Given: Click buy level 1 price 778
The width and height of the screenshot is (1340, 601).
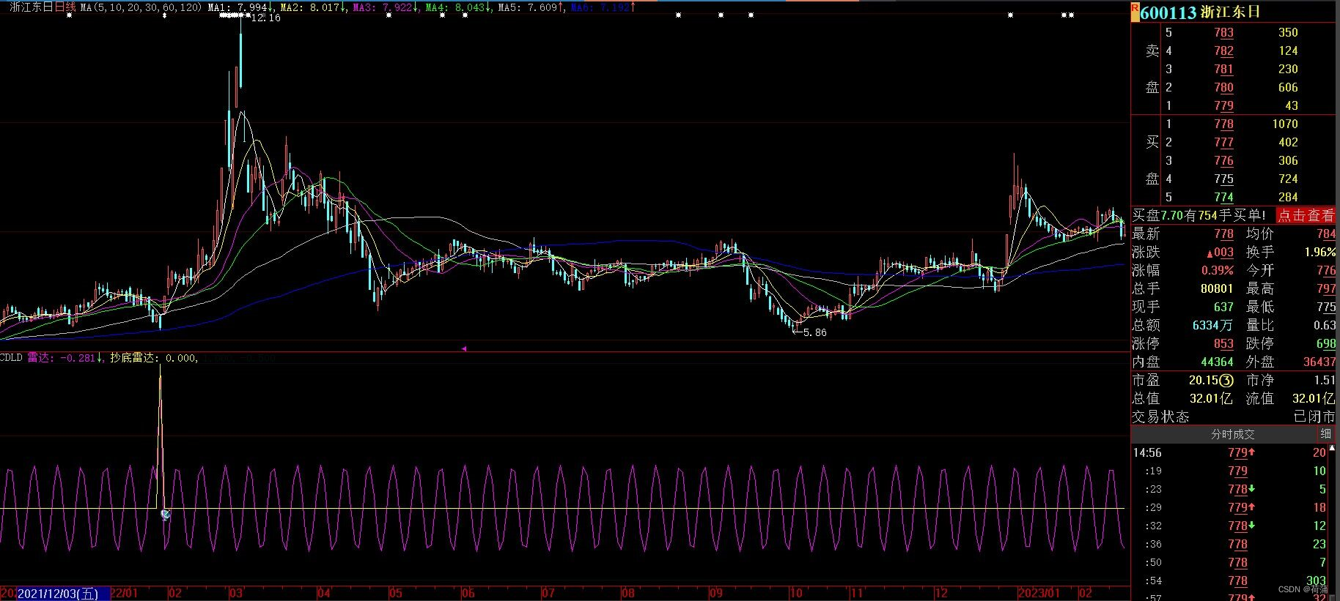Looking at the screenshot, I should pyautogui.click(x=1223, y=124).
